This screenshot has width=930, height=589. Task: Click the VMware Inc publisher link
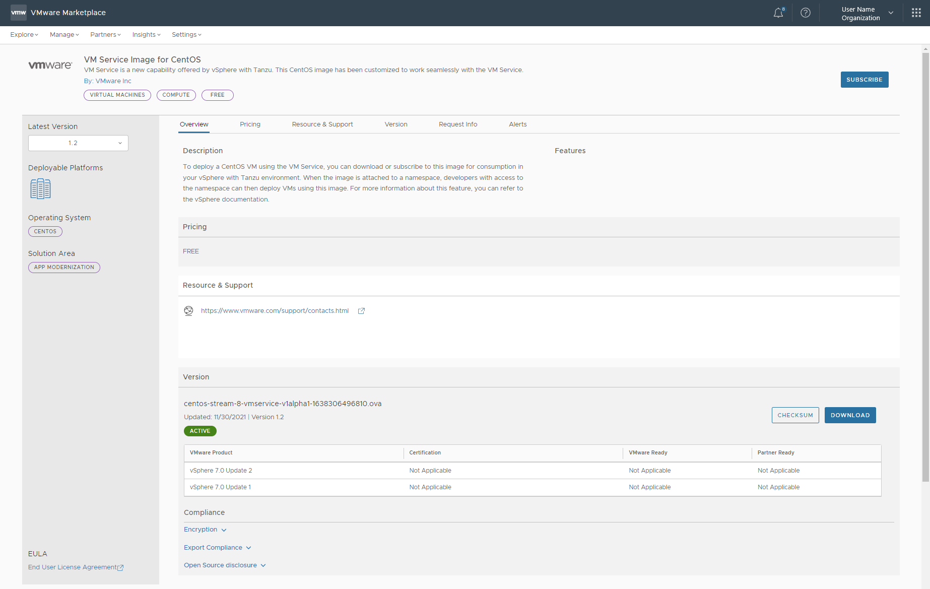113,81
